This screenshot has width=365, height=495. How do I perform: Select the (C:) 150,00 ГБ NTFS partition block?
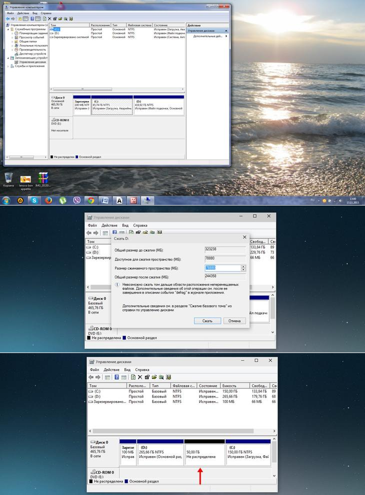pos(247,453)
